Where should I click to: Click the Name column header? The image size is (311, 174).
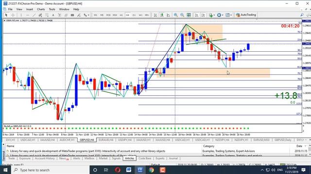[x=11, y=146]
